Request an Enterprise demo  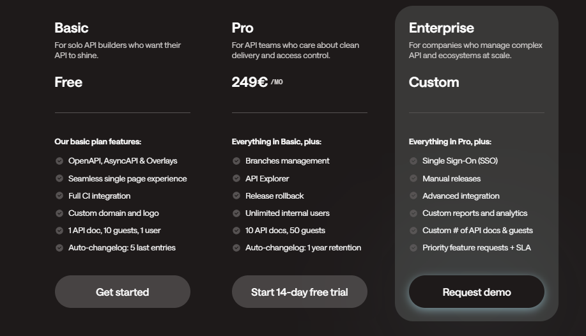click(477, 292)
